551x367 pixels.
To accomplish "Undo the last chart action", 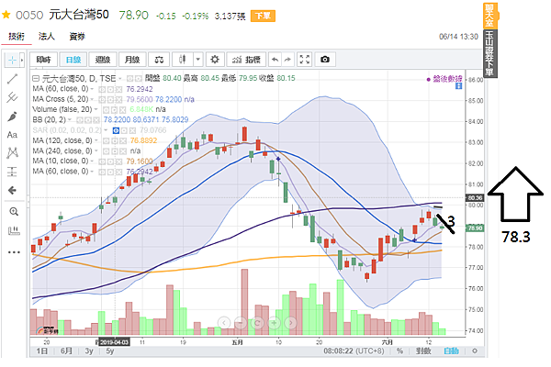I will (x=274, y=59).
